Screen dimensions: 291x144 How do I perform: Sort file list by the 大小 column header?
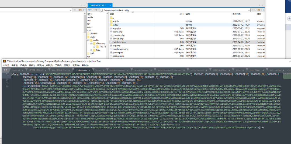[x=182, y=14]
